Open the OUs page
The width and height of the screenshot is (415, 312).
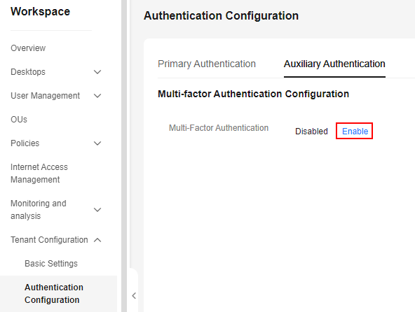tap(19, 120)
